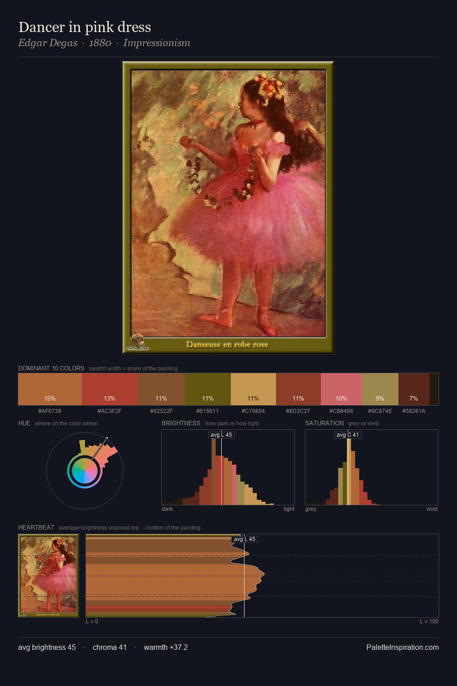457x686 pixels.
Task: Click the 'HUE' section heading
Action: point(24,423)
